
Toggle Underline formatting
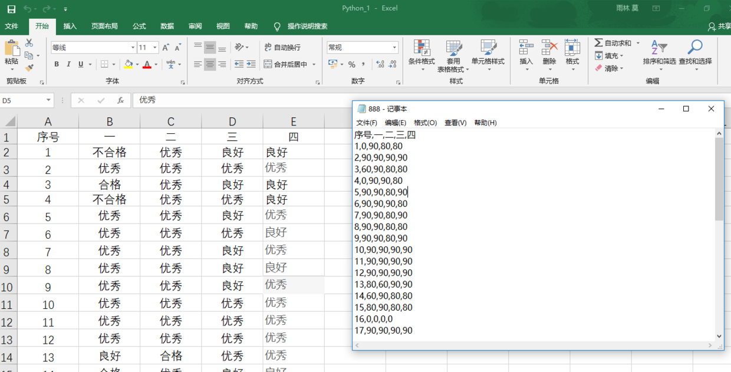[x=81, y=64]
